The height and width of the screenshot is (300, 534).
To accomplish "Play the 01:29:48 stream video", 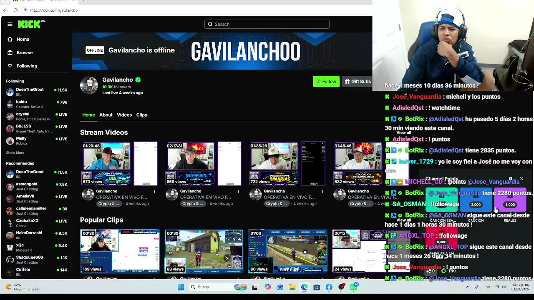I will tap(120, 164).
